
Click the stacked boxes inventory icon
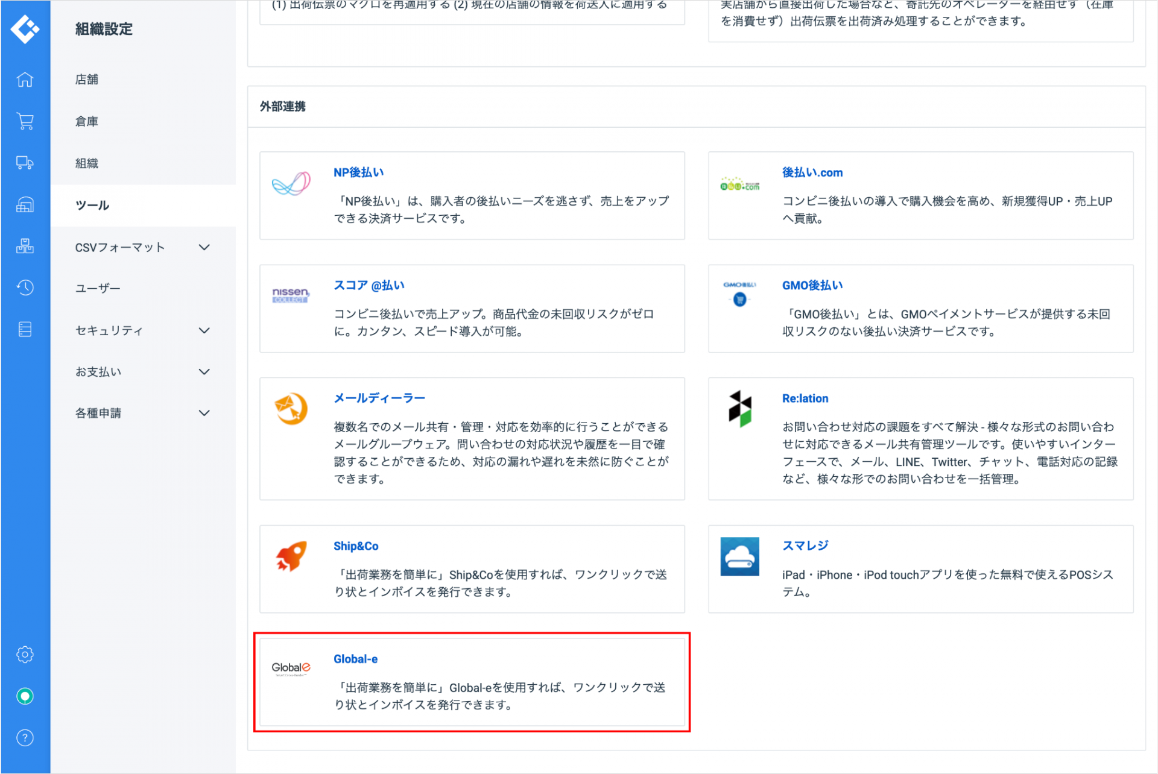tap(25, 246)
